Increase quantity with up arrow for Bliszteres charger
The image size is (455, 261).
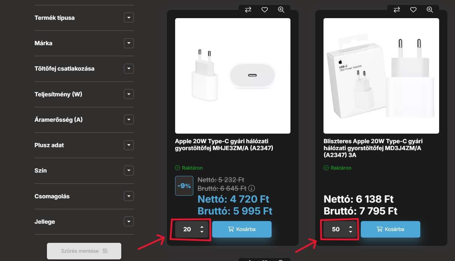tap(351, 227)
